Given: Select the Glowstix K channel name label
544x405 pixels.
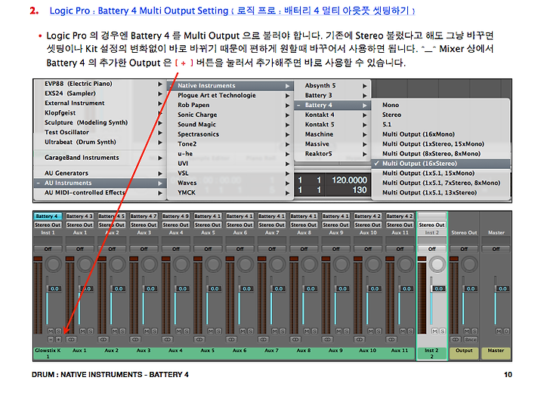Looking at the screenshot, I should tap(48, 354).
